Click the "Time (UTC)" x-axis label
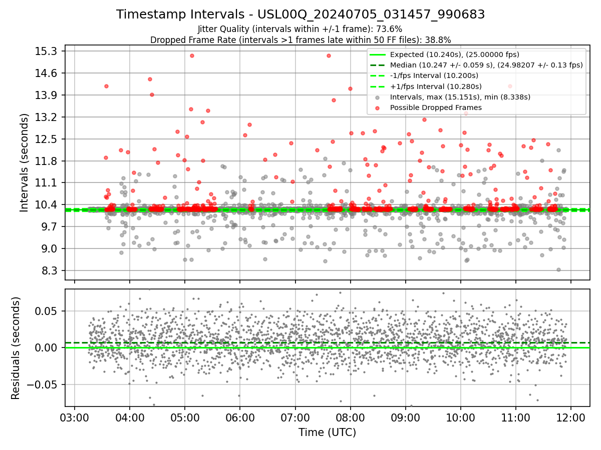Viewport: 601px width, 450px height. click(x=327, y=432)
